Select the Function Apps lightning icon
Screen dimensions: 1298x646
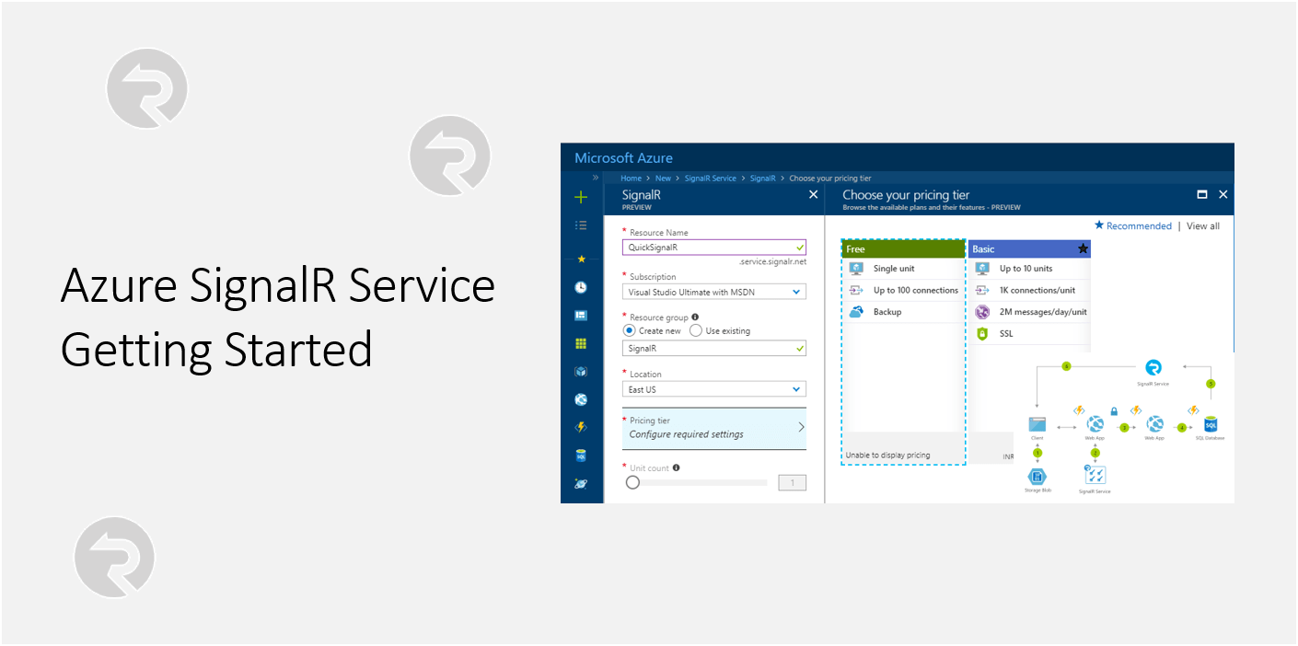coord(581,427)
